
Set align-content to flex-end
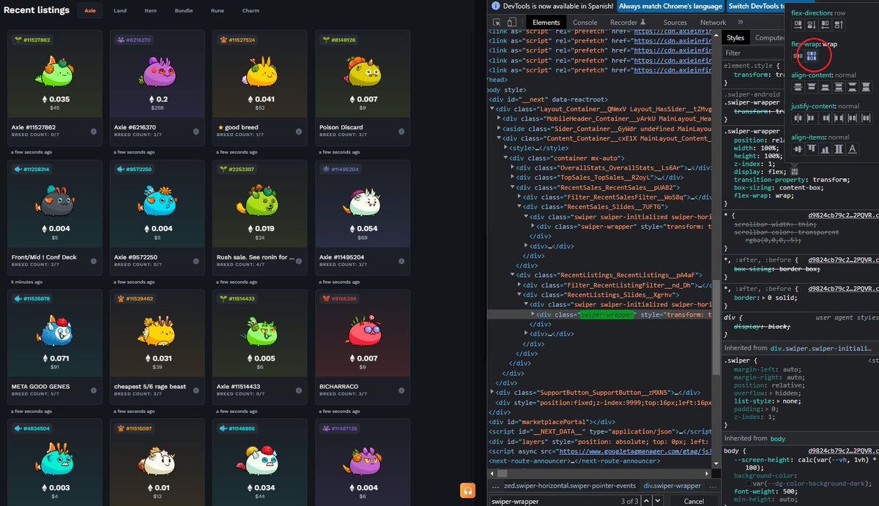824,86
